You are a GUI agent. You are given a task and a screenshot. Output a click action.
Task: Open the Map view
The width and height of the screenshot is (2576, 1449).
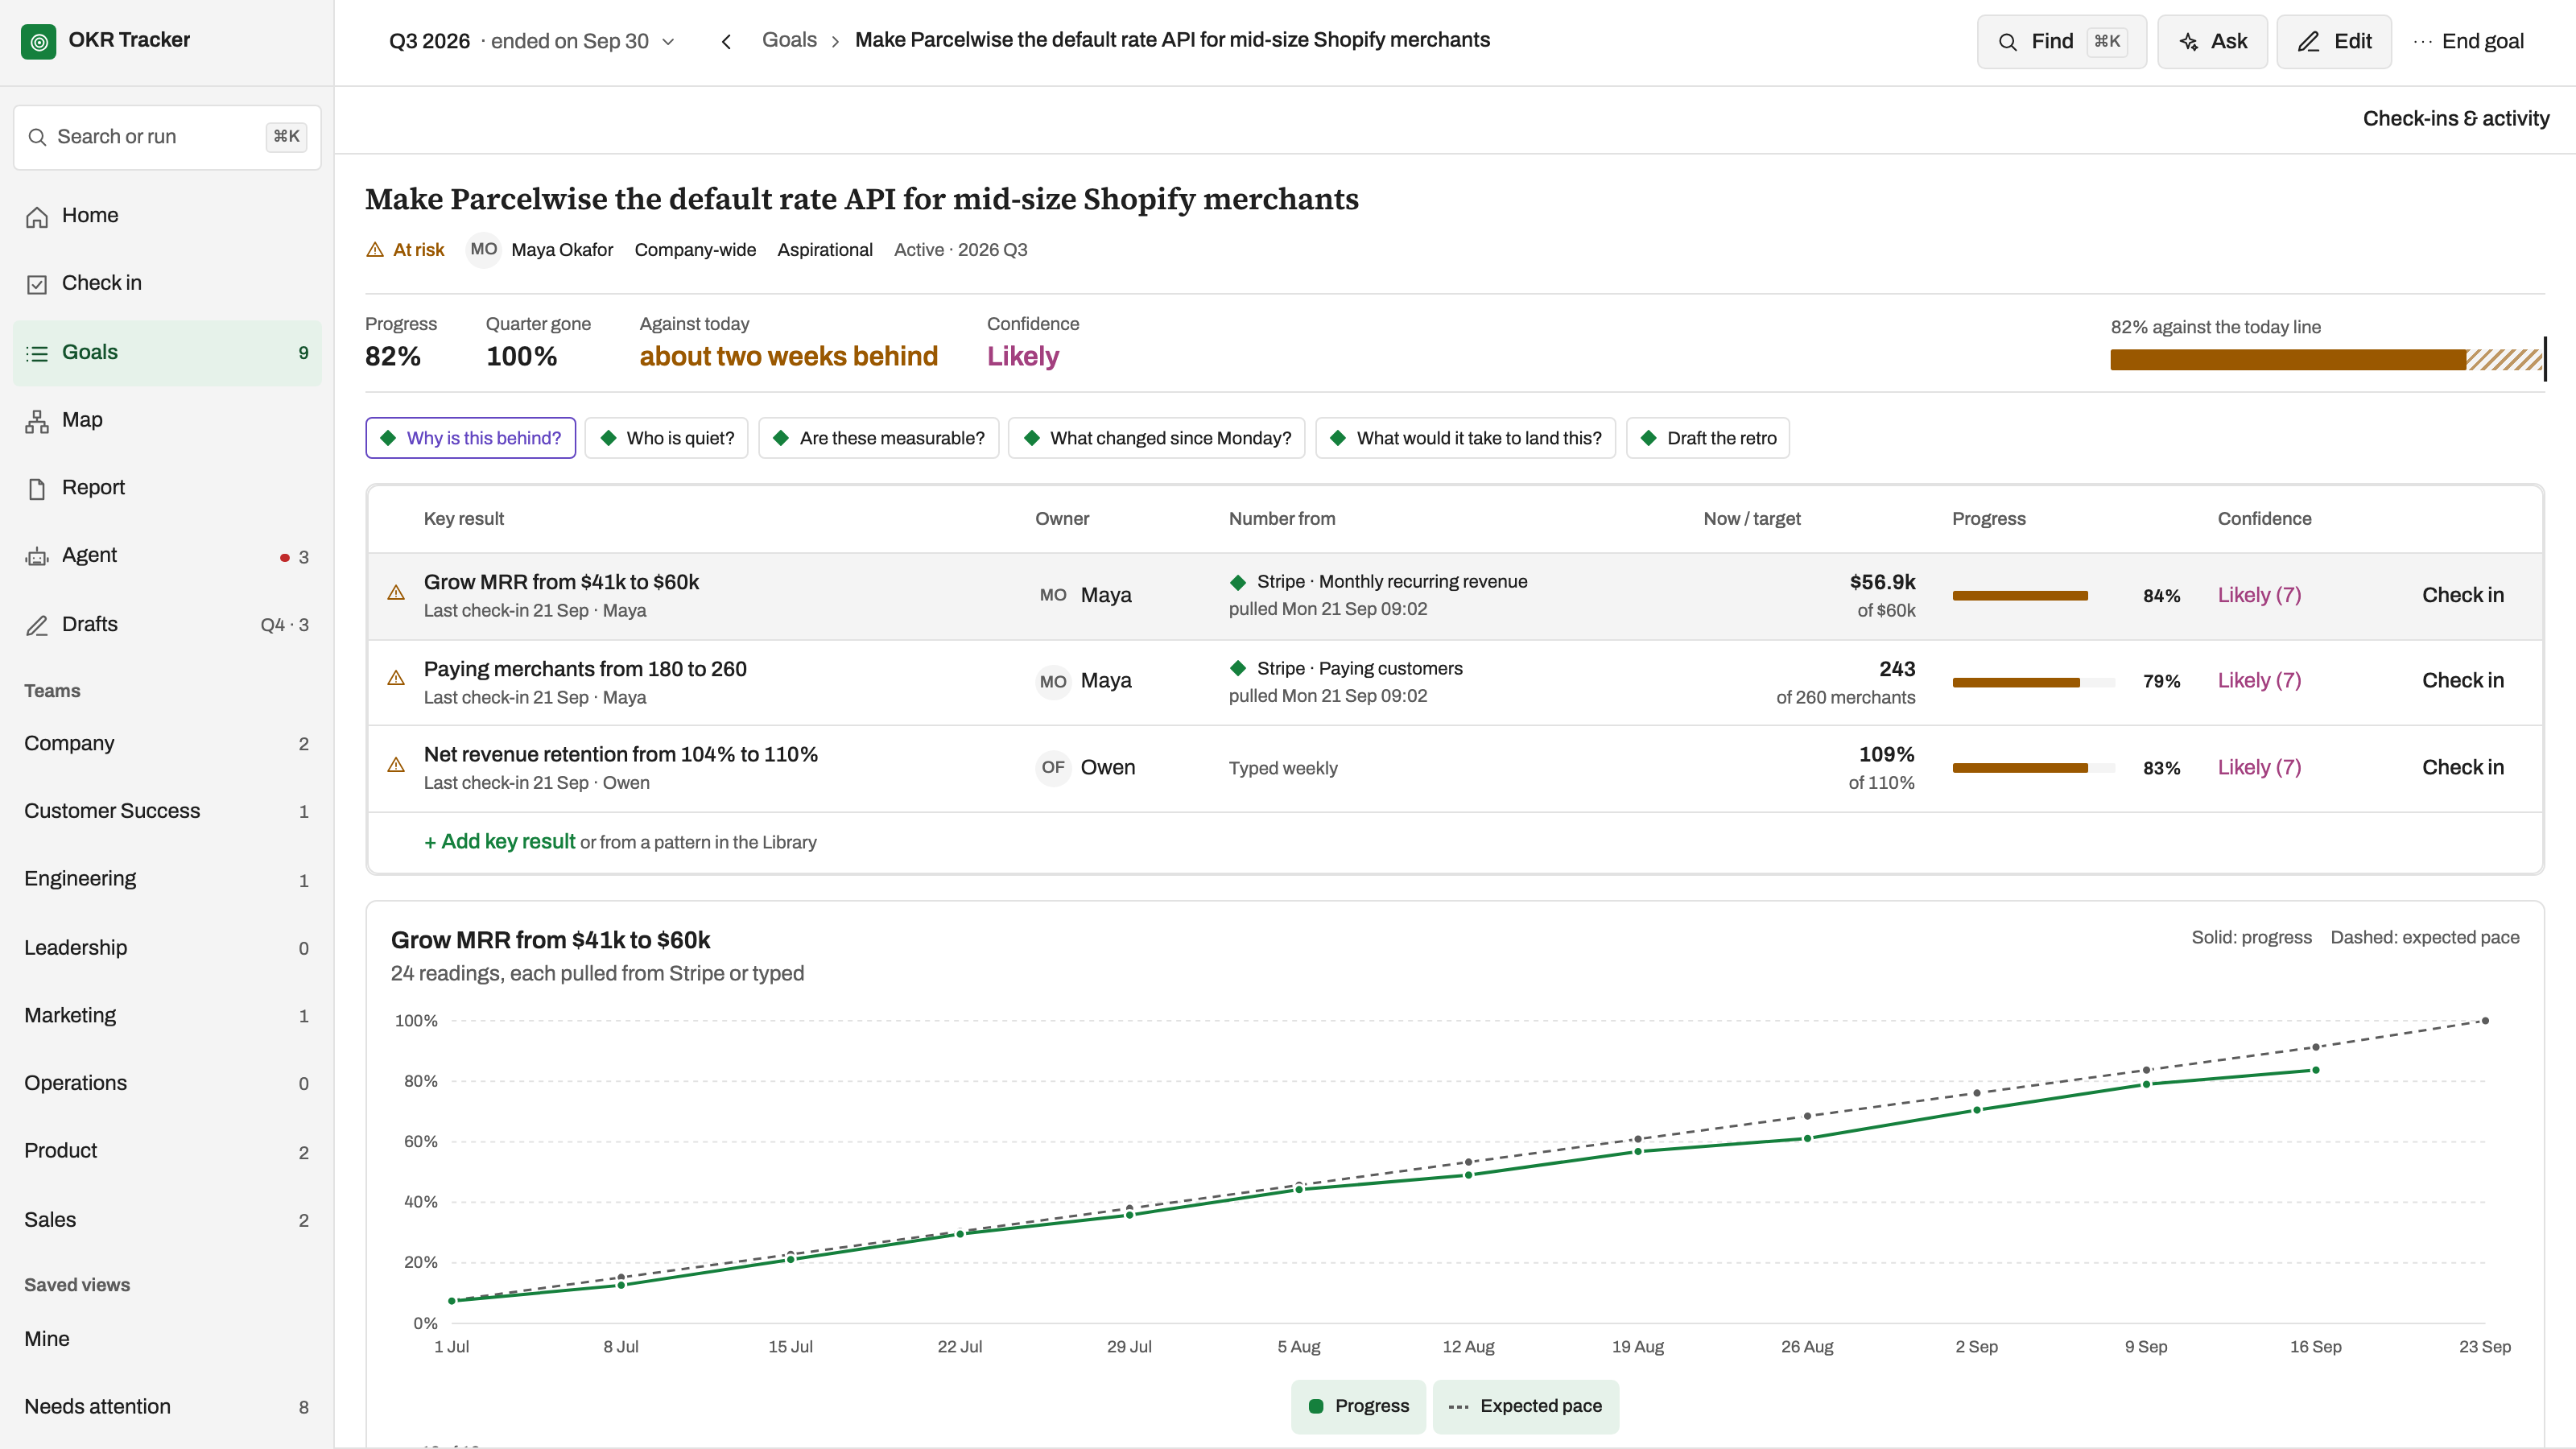pyautogui.click(x=167, y=420)
